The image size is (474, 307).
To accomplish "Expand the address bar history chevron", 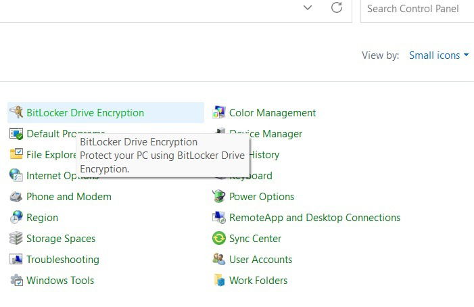I will click(x=308, y=8).
